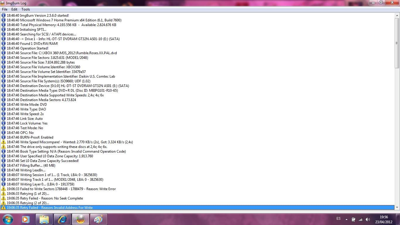Image resolution: width=400 pixels, height=225 pixels.
Task: Launch Windows Media Player from taskbar
Action: click(25, 219)
